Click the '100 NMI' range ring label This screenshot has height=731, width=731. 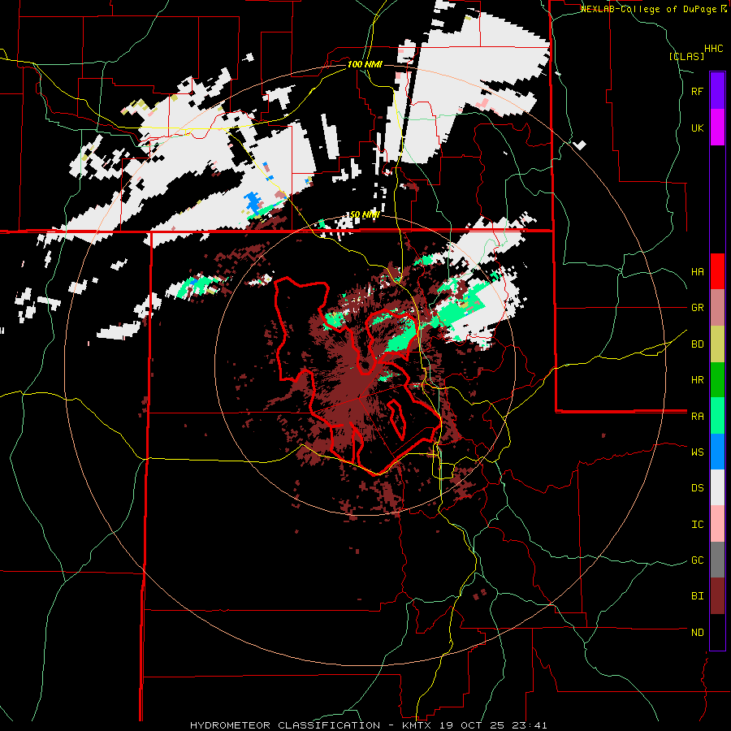pyautogui.click(x=364, y=64)
